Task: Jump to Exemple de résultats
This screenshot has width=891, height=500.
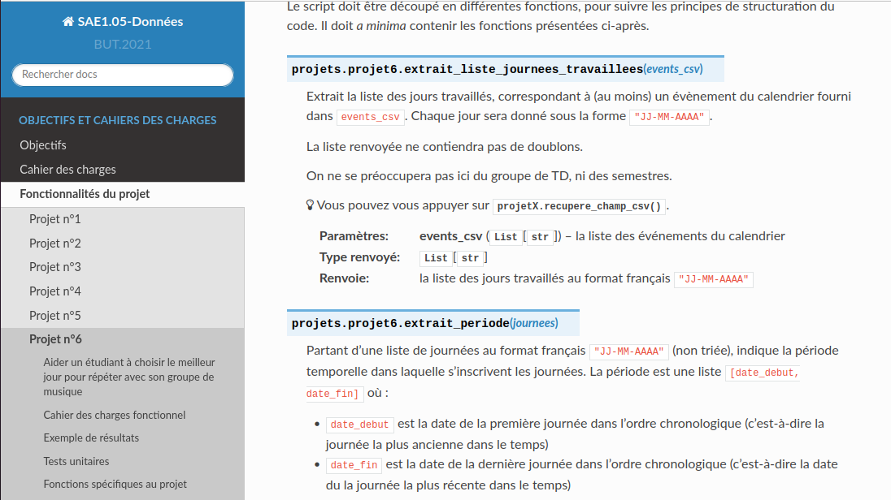Action: (x=91, y=438)
